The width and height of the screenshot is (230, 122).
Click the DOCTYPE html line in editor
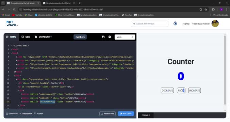coord(20,46)
